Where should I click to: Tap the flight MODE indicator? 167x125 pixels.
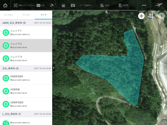38,5
